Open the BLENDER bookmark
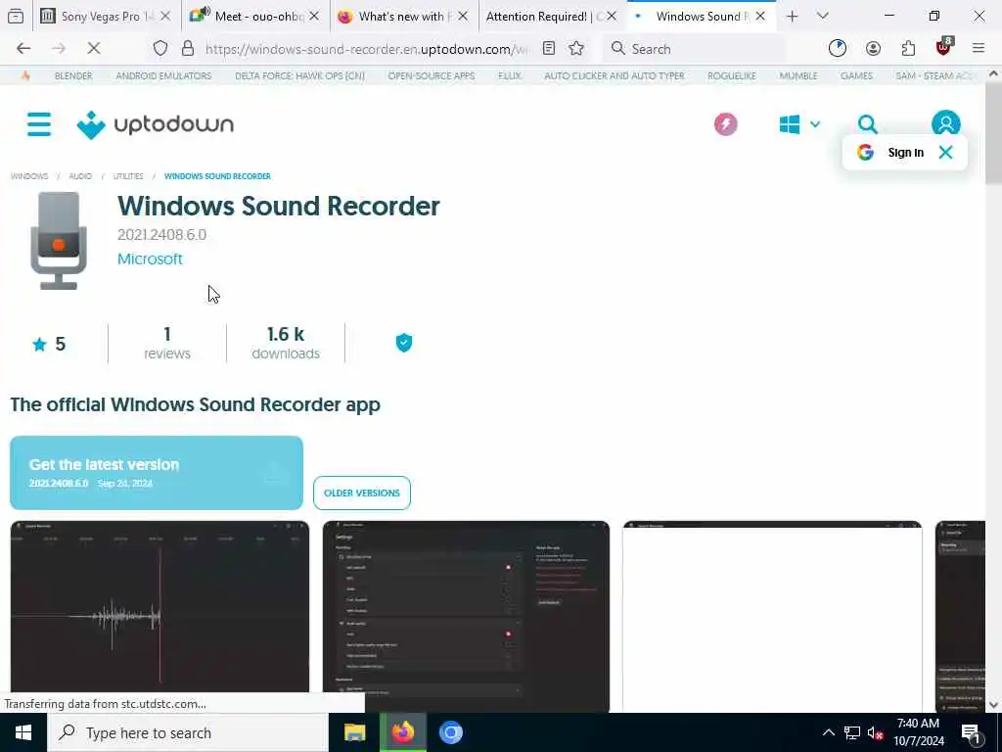Image resolution: width=1002 pixels, height=752 pixels. pos(72,75)
